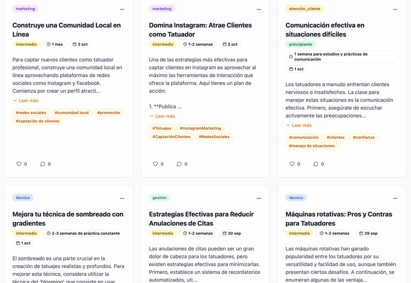Click the #manejo de situaciones tag
The height and width of the screenshot is (283, 411).
[312, 146]
